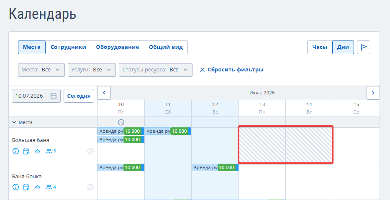Select the Общий вид tab
This screenshot has height=200, width=390.
(x=166, y=47)
